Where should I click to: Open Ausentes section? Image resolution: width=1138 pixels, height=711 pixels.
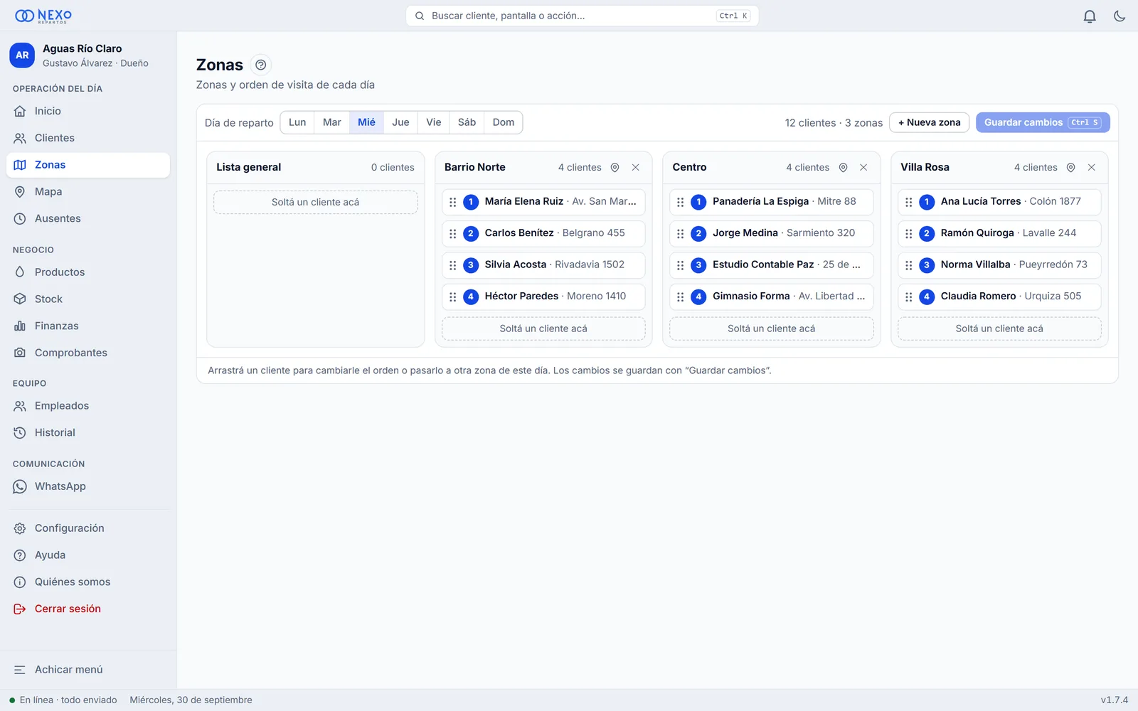click(x=88, y=218)
